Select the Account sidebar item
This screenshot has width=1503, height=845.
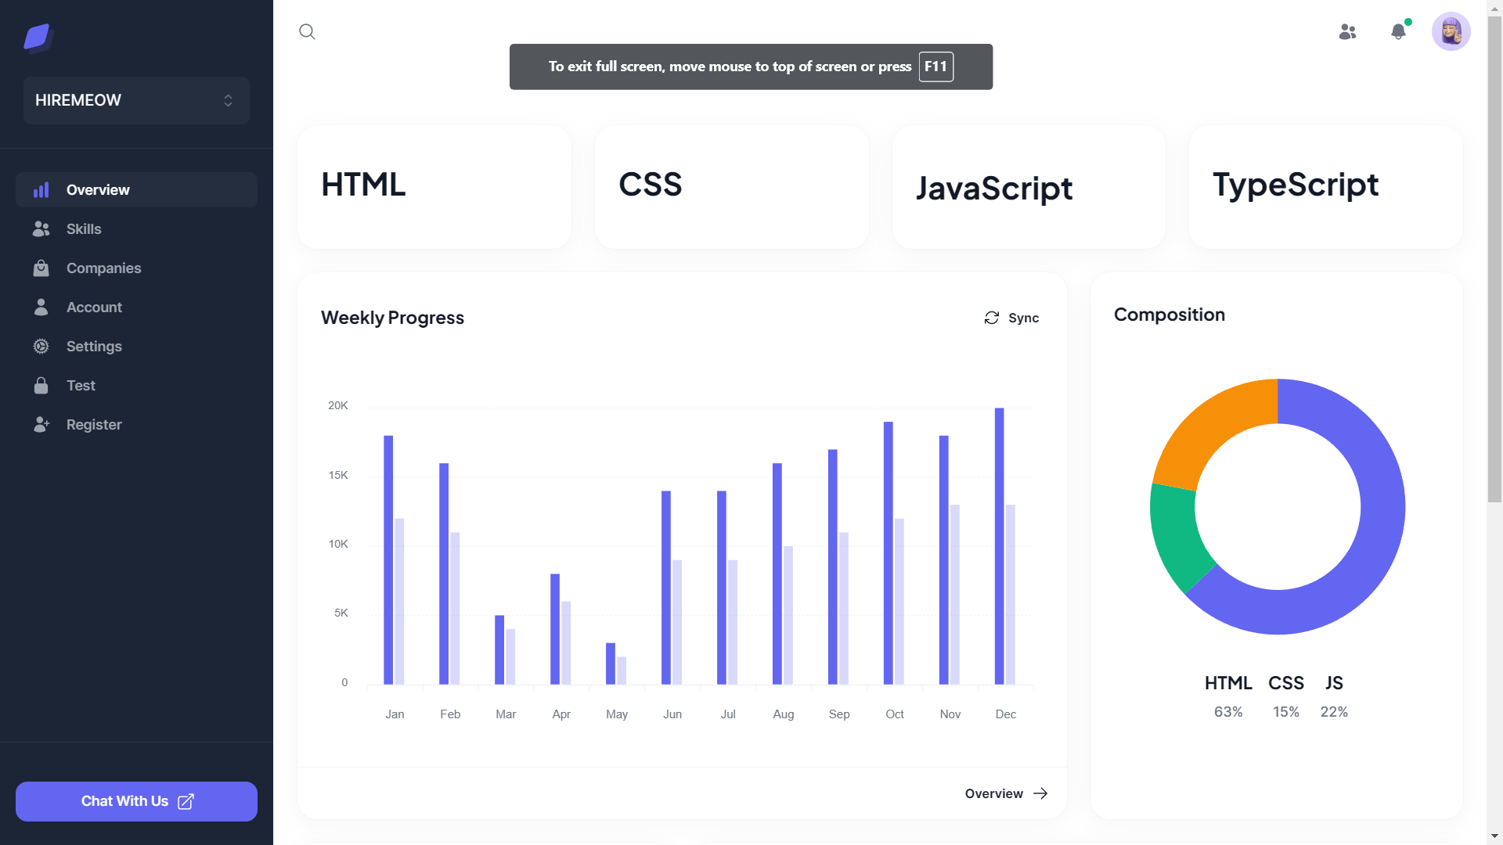pos(94,307)
